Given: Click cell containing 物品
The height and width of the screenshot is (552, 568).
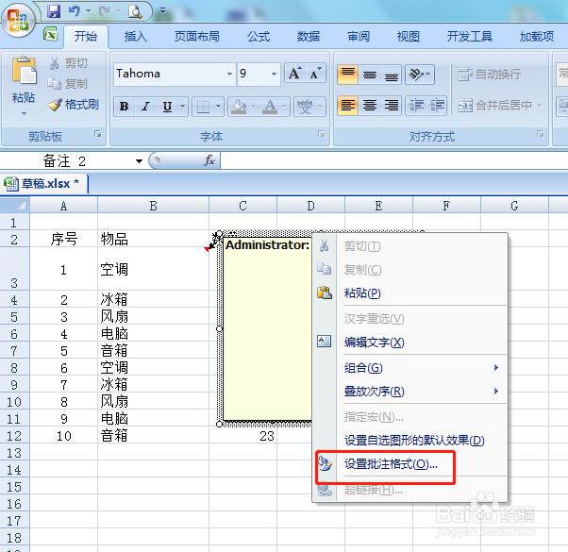Looking at the screenshot, I should 153,239.
